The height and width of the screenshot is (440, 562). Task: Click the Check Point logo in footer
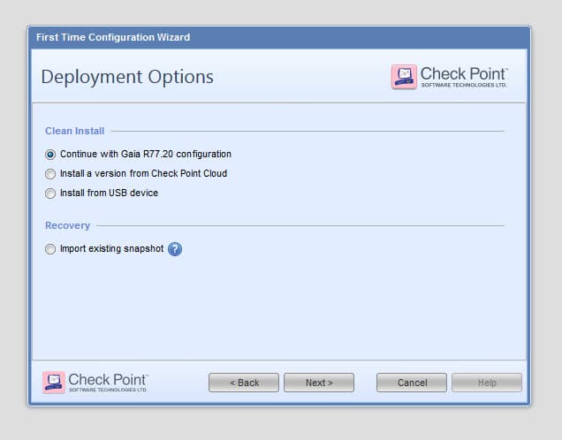(95, 383)
